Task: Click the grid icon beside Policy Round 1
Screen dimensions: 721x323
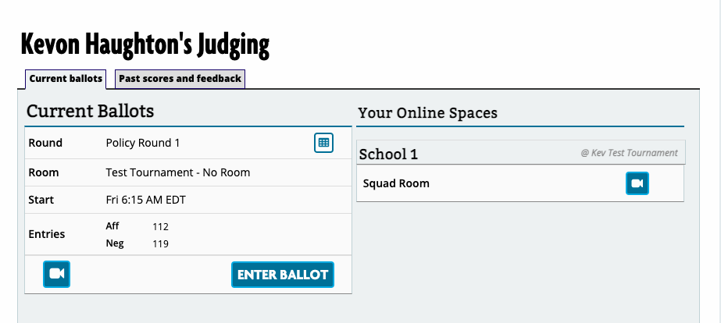Action: (323, 143)
